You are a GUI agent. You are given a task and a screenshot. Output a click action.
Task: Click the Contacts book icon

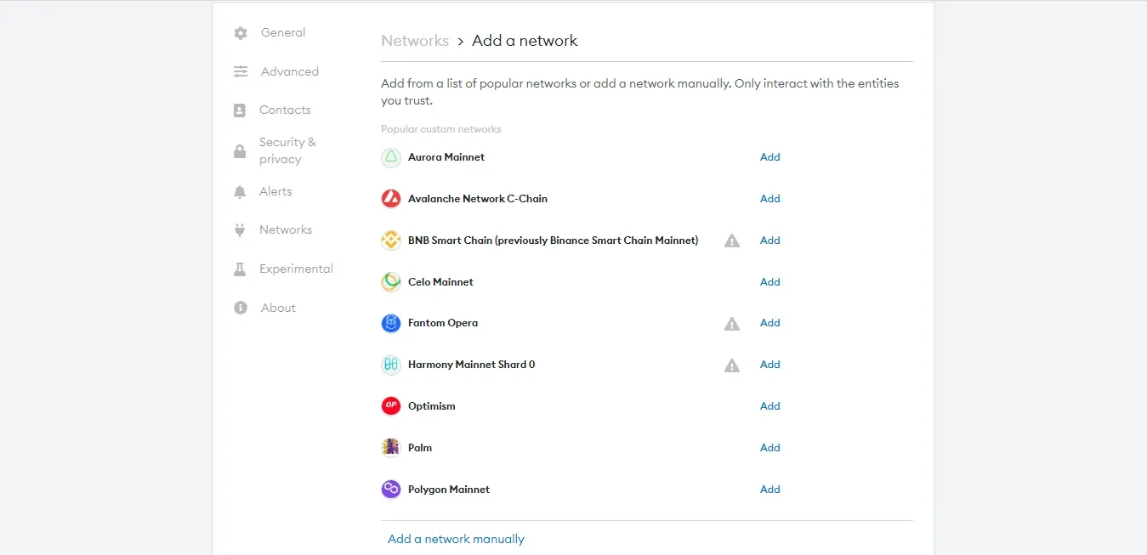[241, 110]
